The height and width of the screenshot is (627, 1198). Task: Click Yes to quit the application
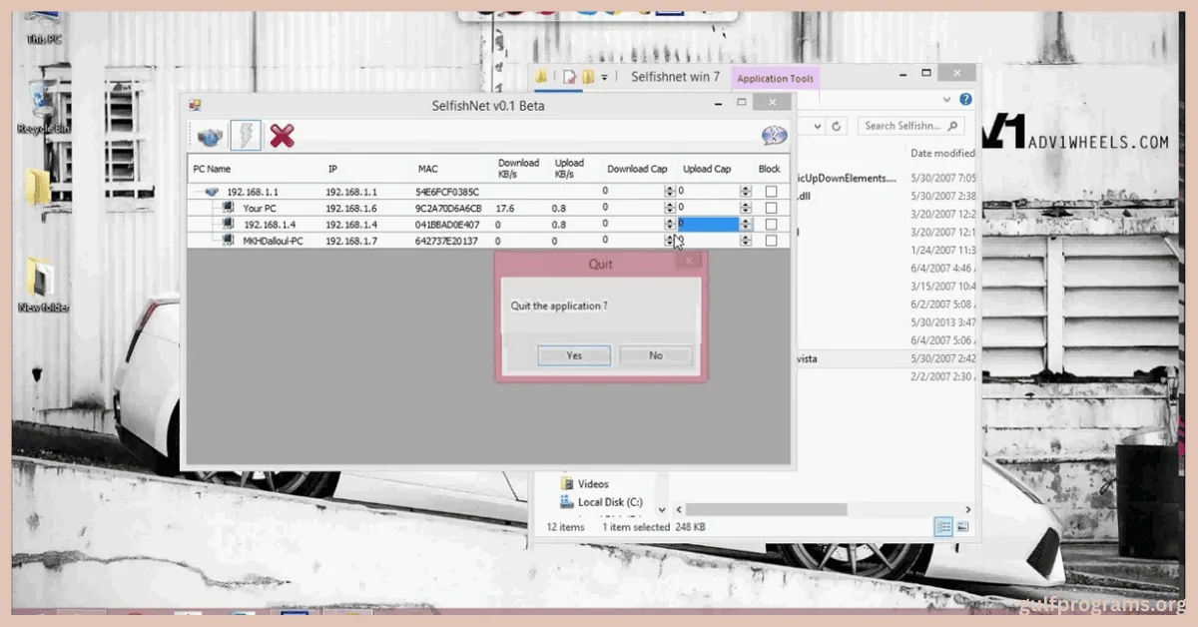573,355
